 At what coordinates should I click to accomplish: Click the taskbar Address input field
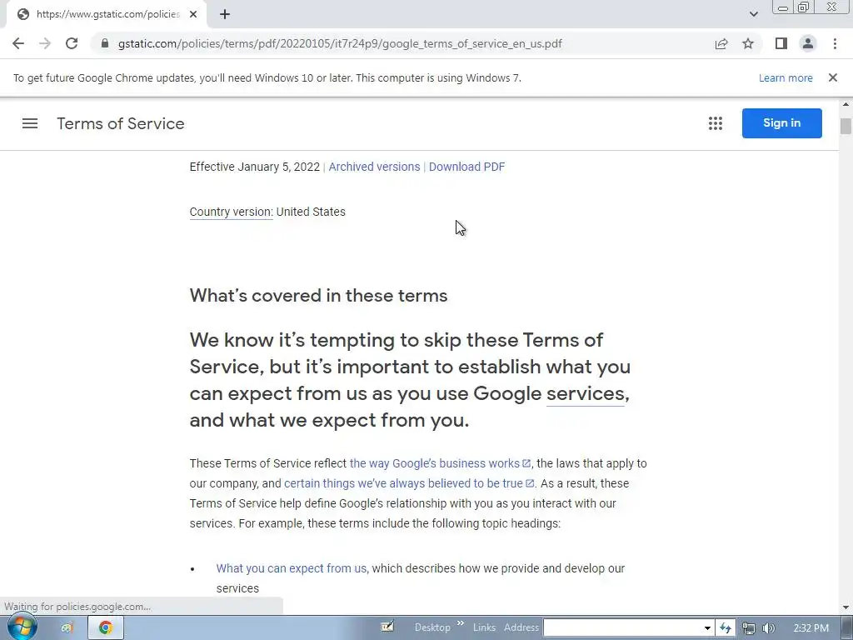pos(622,627)
